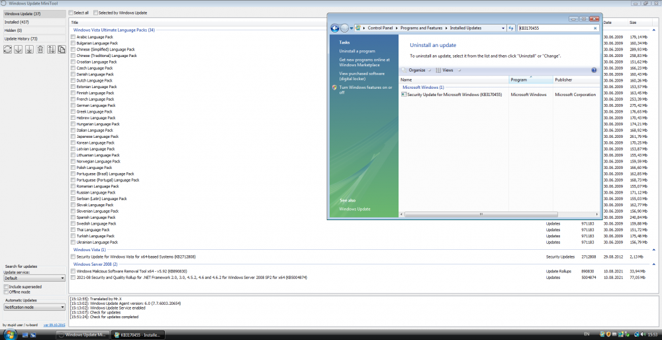Image resolution: width=662 pixels, height=340 pixels.
Task: Click the download updates arrow icon
Action: coord(18,50)
